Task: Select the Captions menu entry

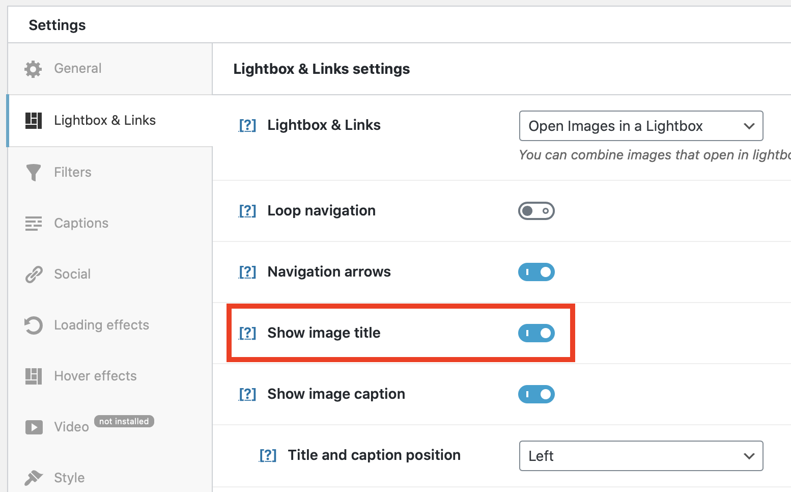Action: (81, 223)
